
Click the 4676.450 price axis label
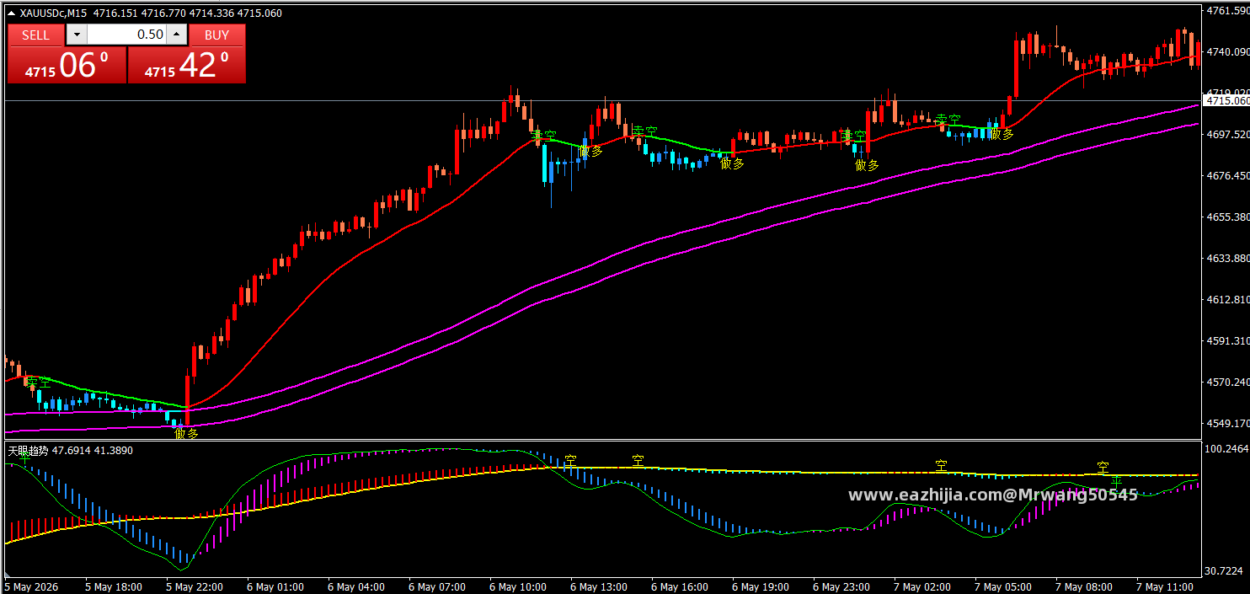click(x=1228, y=176)
